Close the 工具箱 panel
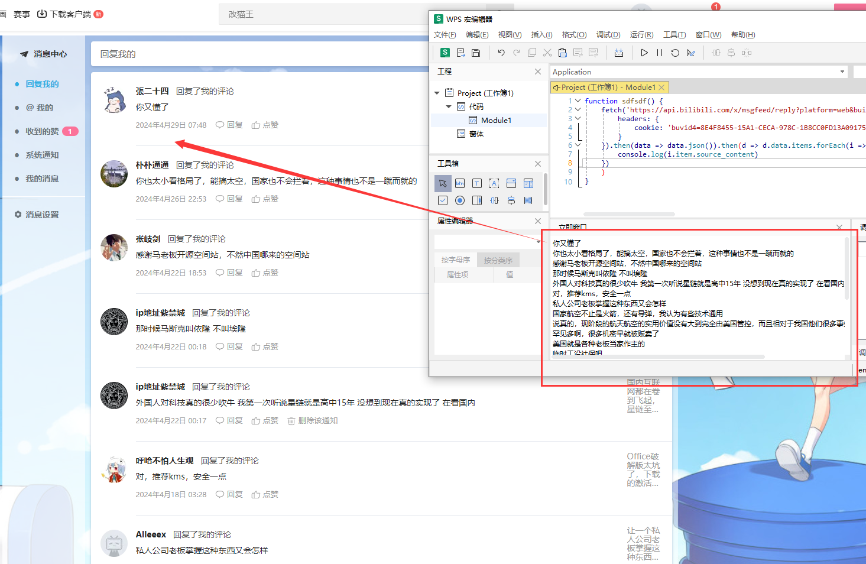 pos(538,164)
